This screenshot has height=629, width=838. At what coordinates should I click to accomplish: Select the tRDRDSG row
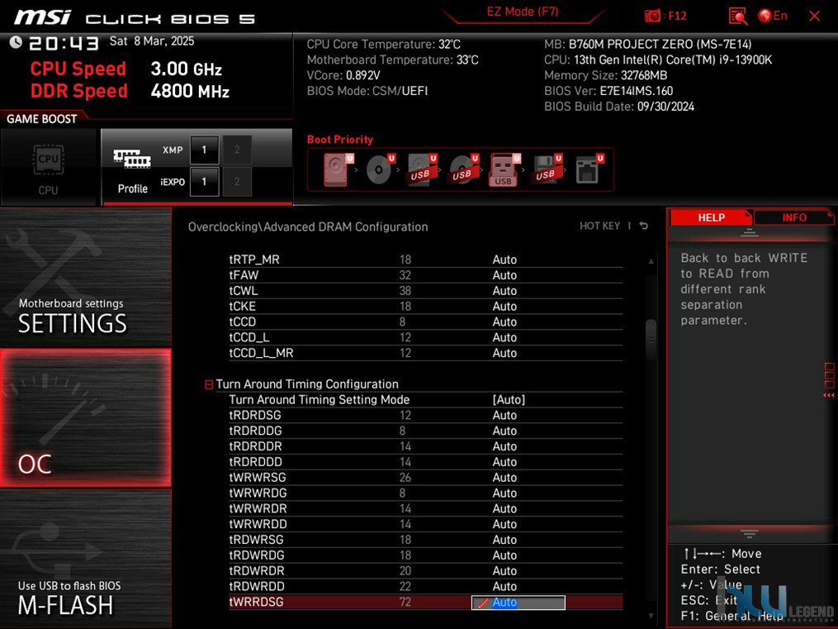426,415
